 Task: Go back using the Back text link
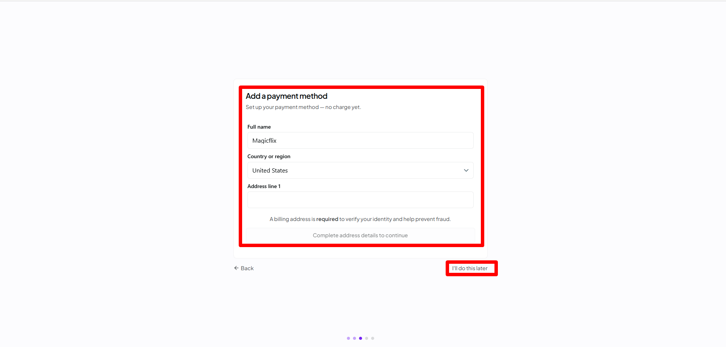(247, 268)
